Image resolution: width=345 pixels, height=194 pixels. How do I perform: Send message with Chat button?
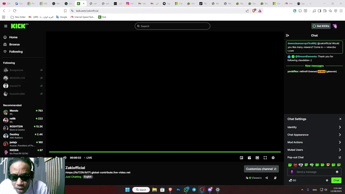coord(336,181)
